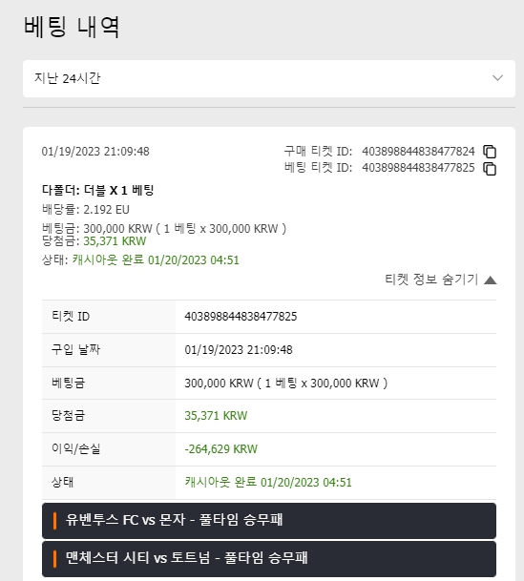Open the 맨체스터 시티 vs 토트넘 match row
The image size is (524, 581).
coord(269,559)
